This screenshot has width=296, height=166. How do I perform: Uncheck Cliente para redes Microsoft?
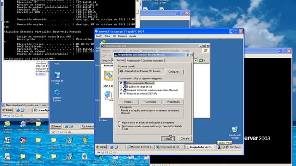coord(121,83)
